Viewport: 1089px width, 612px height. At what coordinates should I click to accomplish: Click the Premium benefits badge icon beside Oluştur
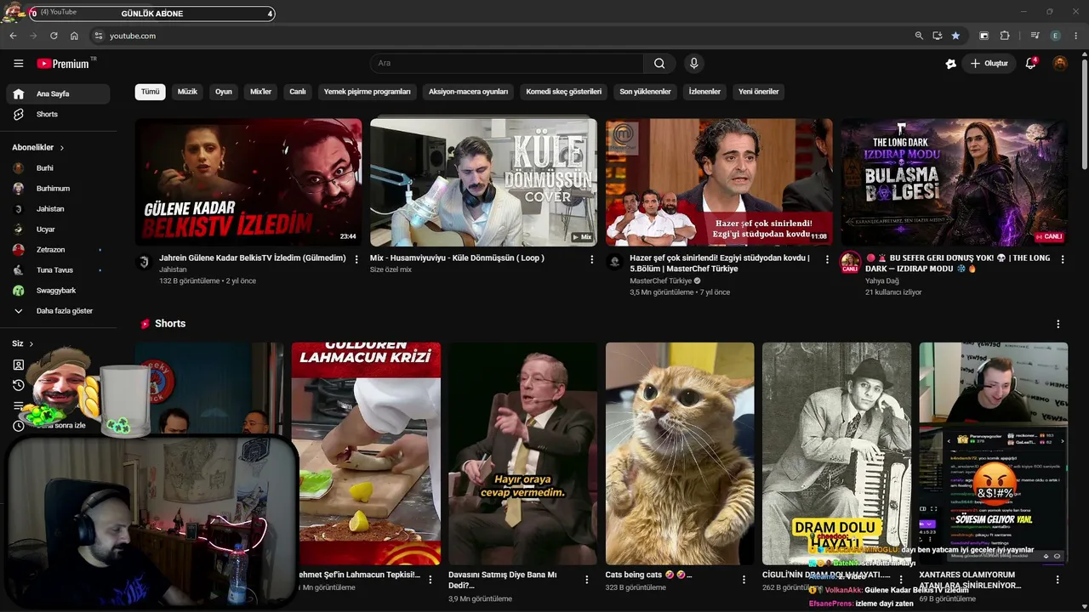(951, 64)
